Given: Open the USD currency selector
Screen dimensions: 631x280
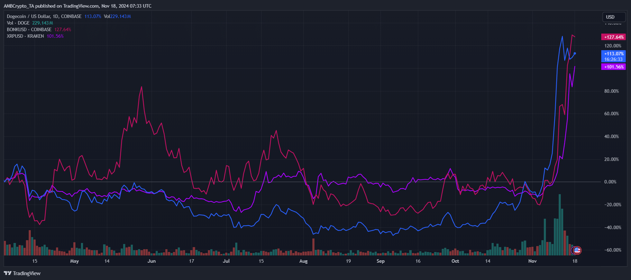Looking at the screenshot, I should click(x=614, y=17).
